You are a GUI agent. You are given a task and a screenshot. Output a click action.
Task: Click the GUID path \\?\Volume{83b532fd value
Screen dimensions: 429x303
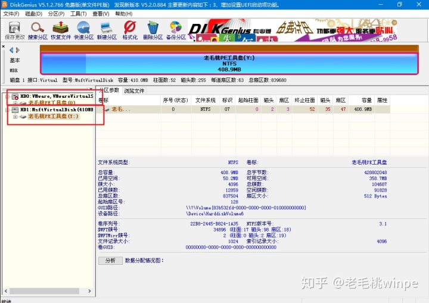coord(245,208)
